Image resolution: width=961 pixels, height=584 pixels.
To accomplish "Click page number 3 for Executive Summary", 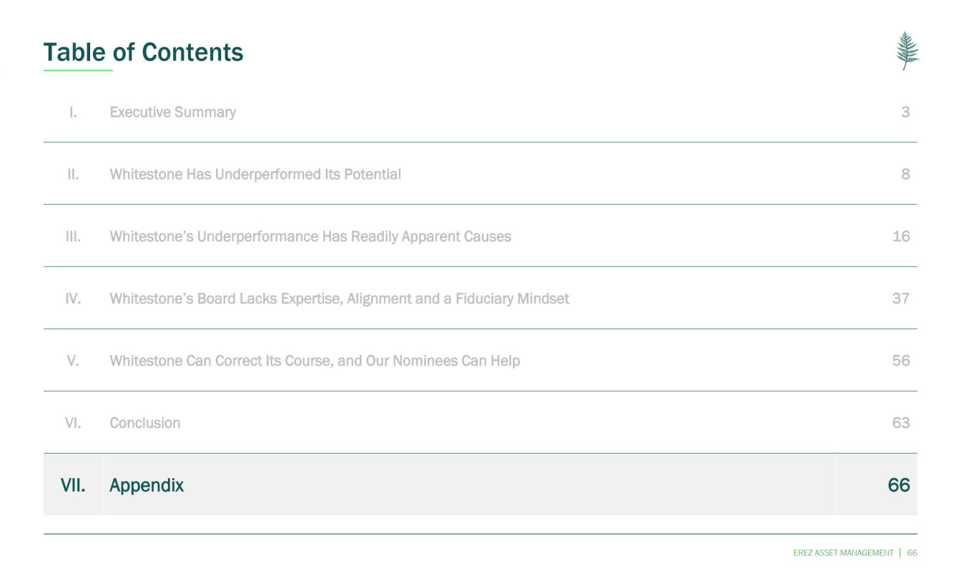I will click(905, 112).
